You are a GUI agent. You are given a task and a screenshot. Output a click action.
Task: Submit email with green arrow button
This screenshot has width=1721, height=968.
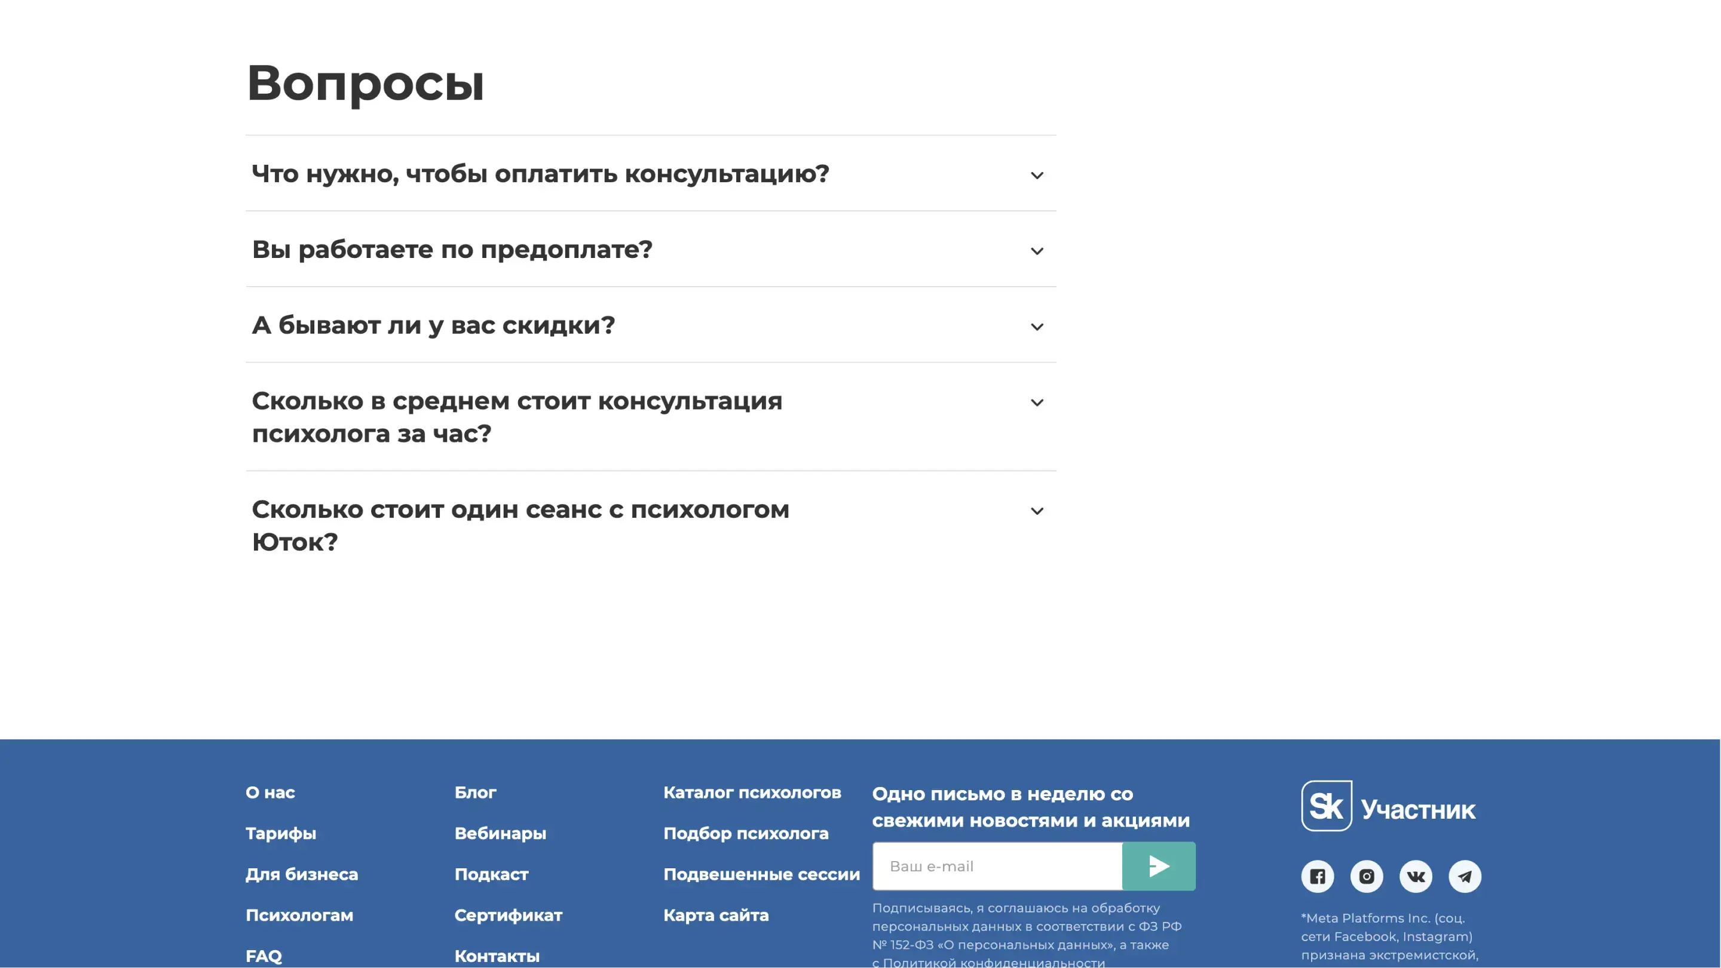tap(1159, 866)
